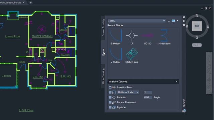This screenshot has width=214, height=120.
Task: Select the B.R. #3 room label
Action: pyautogui.click(x=66, y=76)
